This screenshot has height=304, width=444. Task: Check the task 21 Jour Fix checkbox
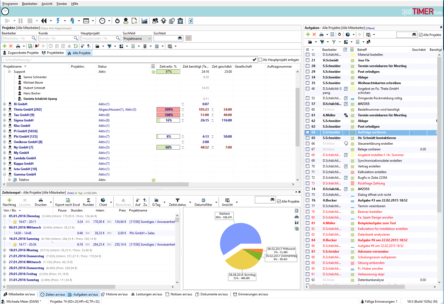[308, 60]
